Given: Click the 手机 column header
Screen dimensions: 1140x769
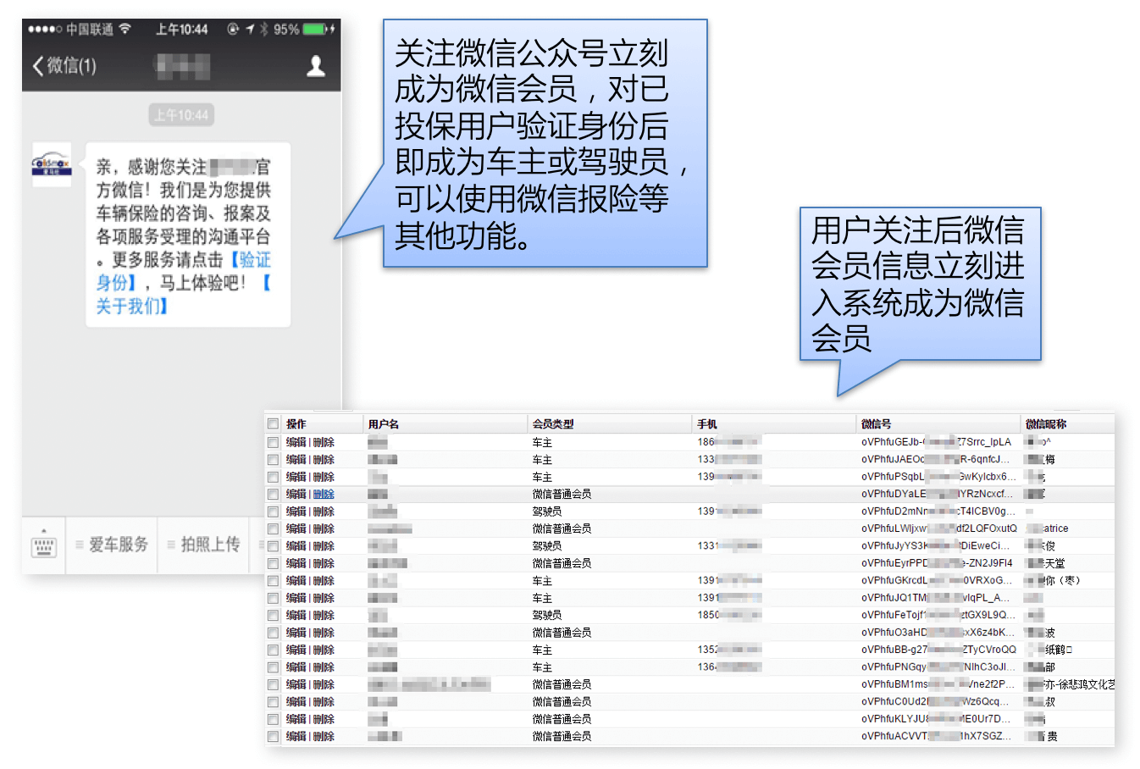Looking at the screenshot, I should click(x=707, y=423).
